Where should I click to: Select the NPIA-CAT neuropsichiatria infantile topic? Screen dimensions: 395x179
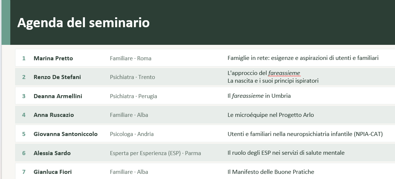click(x=305, y=134)
